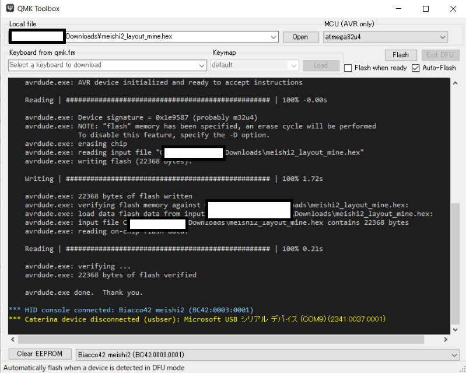Image resolution: width=466 pixels, height=373 pixels.
Task: Click the 'HID console connected' log line
Action: tap(131, 310)
